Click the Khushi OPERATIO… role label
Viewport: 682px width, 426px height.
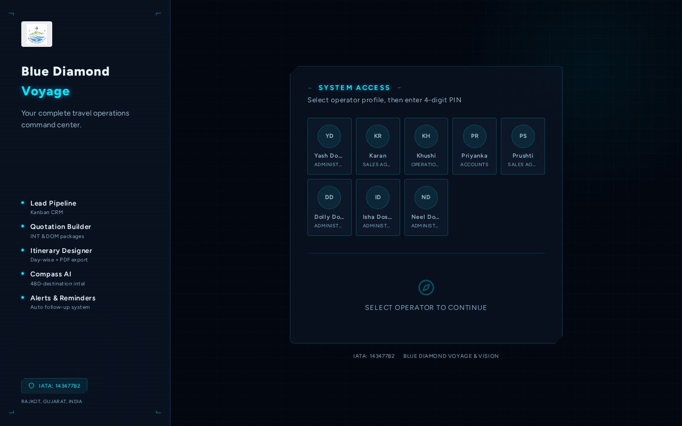[425, 165]
